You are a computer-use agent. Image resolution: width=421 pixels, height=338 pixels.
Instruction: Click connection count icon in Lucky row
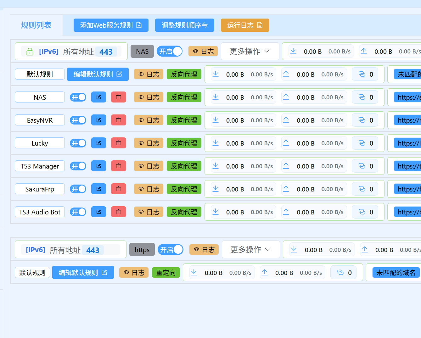point(362,143)
